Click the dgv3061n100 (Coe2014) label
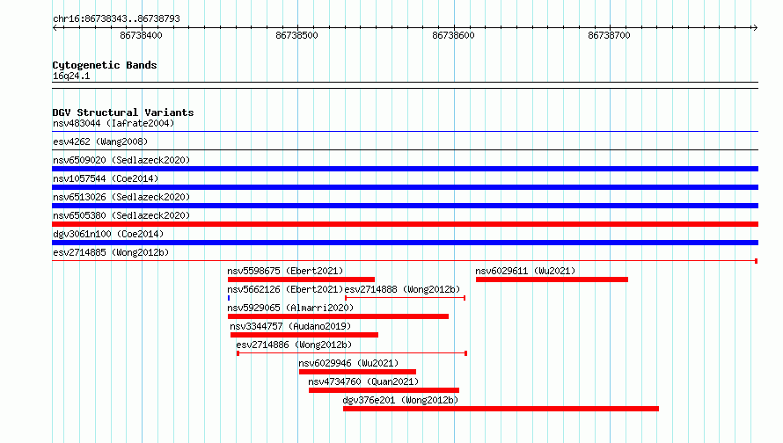The height and width of the screenshot is (443, 783). [108, 234]
